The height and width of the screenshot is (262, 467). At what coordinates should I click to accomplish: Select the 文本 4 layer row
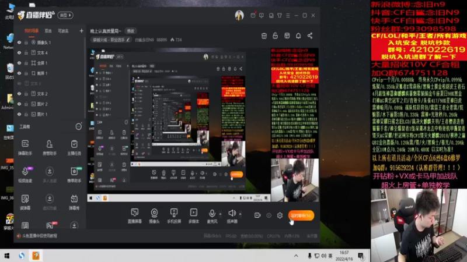[49, 52]
